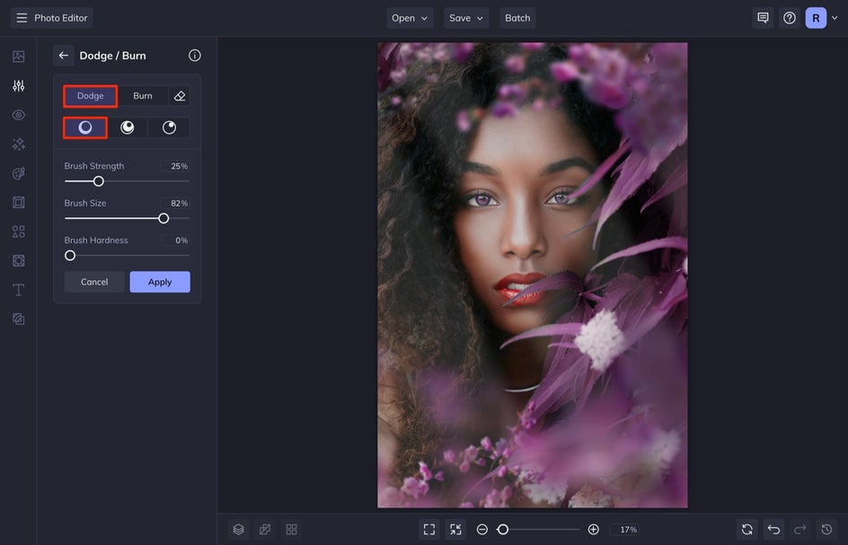Screen dimensions: 848x545
Task: Redo the last action
Action: [x=799, y=530]
